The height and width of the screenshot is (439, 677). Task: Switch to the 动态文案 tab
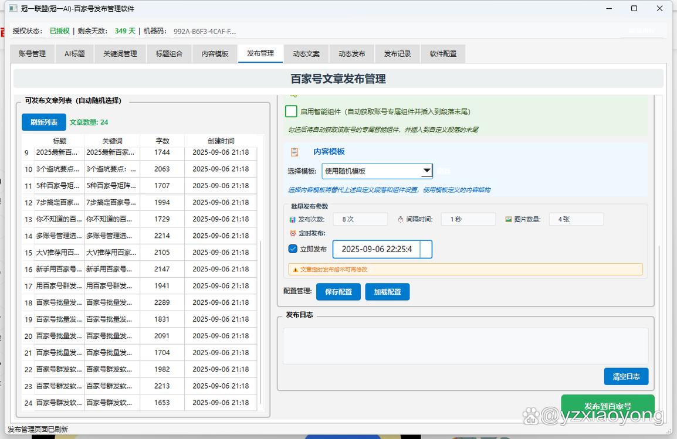coord(306,54)
